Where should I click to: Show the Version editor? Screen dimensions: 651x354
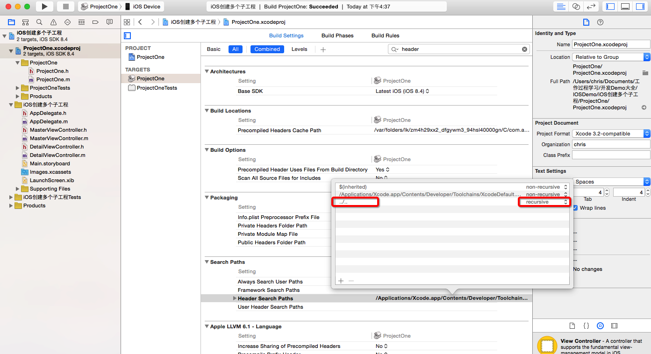(591, 7)
